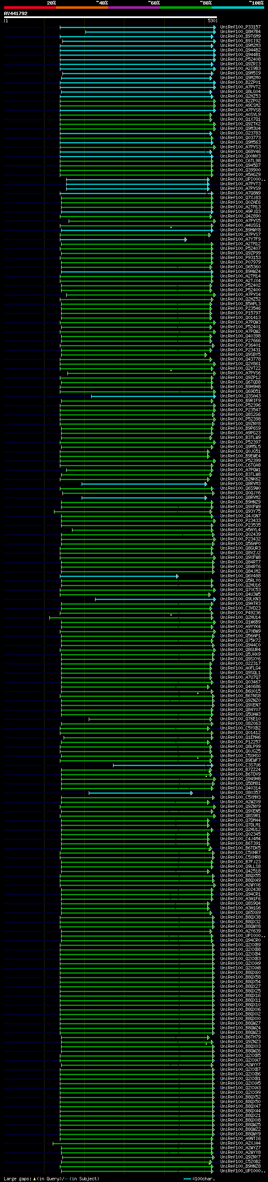Click the cyan ~100% identity legend segment

pos(238,8)
